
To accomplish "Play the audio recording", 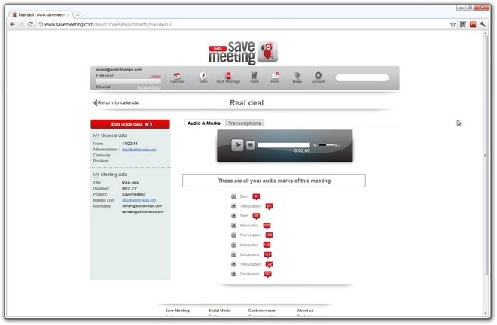I will point(237,145).
